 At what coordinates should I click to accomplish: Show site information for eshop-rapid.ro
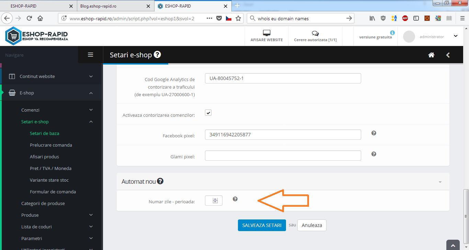(64, 19)
